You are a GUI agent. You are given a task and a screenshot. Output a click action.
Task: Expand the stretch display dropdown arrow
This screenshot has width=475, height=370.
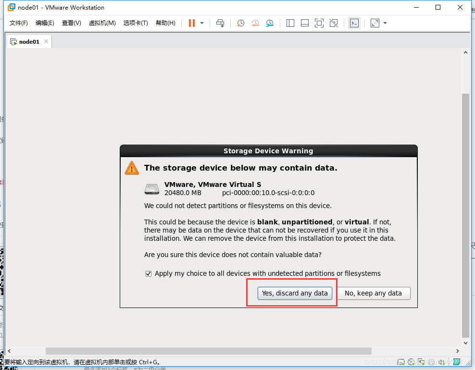tap(385, 23)
